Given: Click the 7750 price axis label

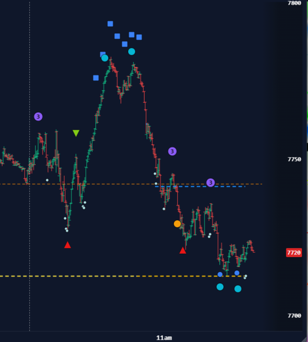Looking at the screenshot, I should [x=294, y=160].
